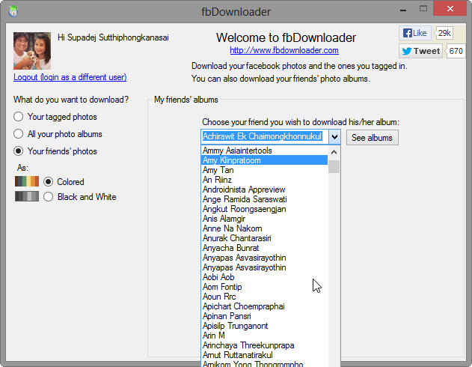Click the user profile picture

(x=32, y=51)
